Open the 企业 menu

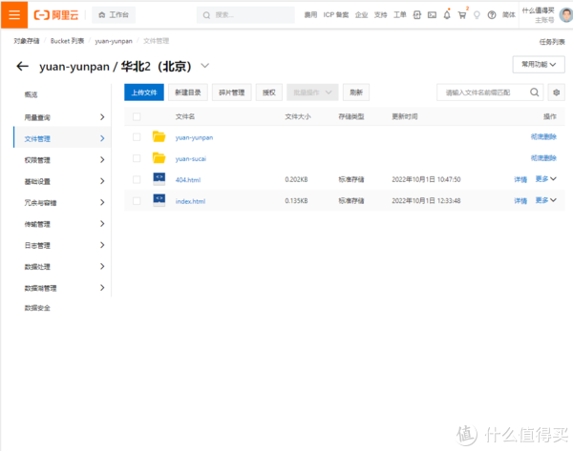[x=361, y=15]
